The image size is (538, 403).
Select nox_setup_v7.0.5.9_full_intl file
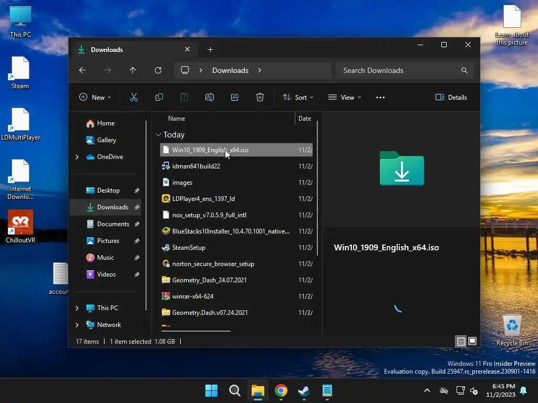236,215
